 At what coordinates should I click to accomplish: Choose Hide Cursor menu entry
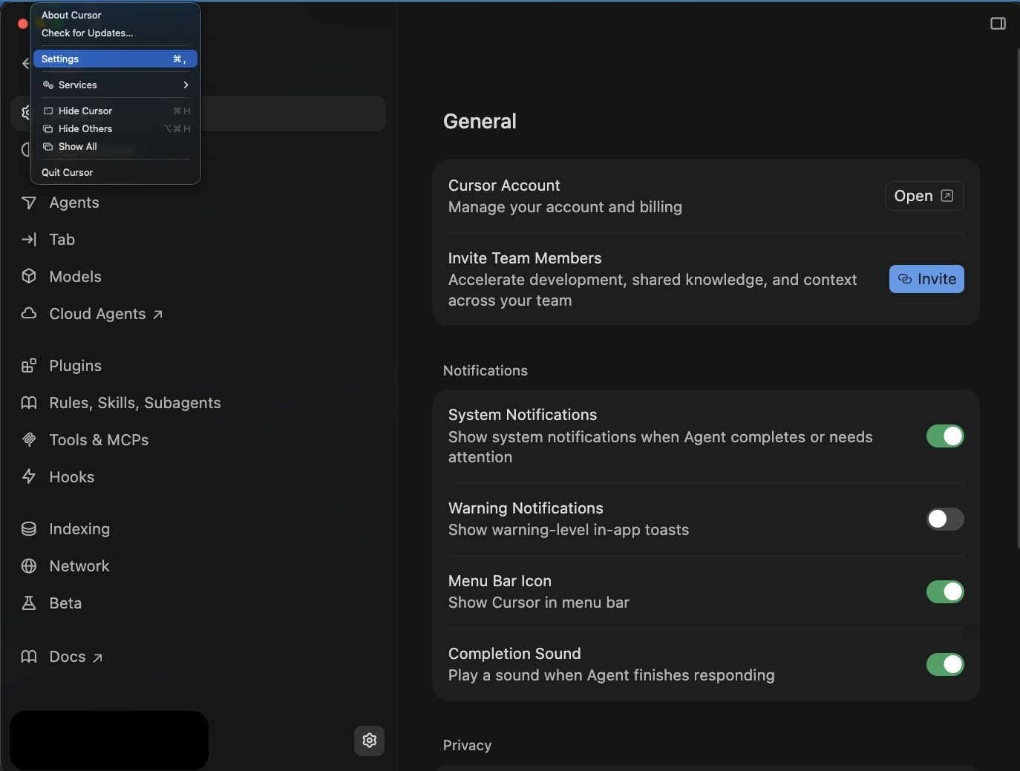coord(115,111)
